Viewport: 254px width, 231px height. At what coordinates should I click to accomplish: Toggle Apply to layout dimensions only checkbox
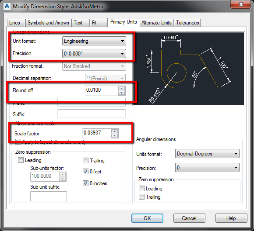point(18,141)
